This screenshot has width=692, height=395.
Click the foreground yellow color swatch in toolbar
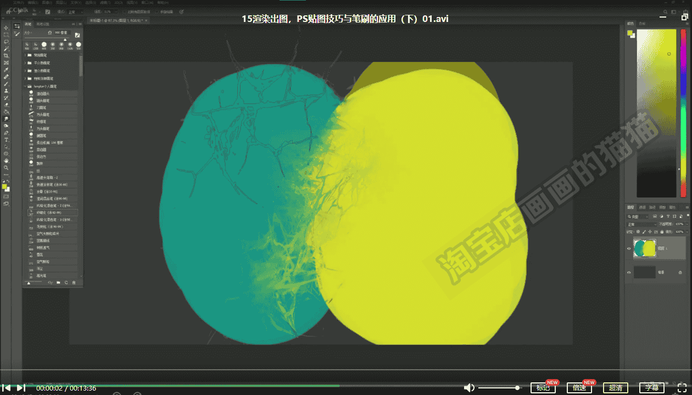(x=5, y=187)
